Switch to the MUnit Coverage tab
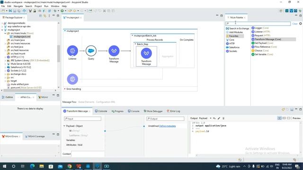Image resolution: width=303 pixels, height=170 pixels. pyautogui.click(x=35, y=136)
